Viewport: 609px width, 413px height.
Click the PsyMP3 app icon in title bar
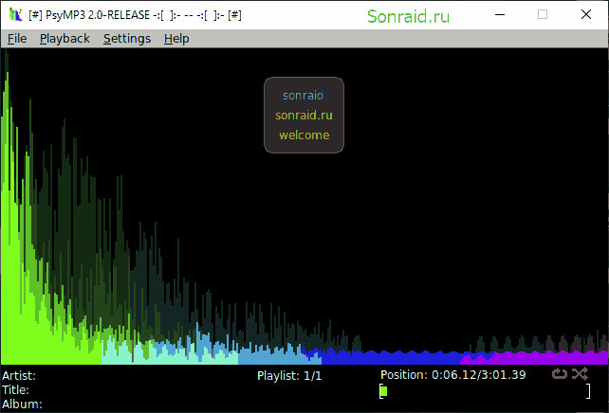pos(15,15)
